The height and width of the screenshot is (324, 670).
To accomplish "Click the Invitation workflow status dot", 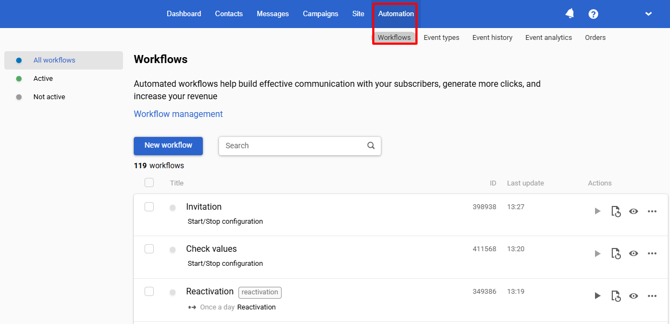I will click(x=173, y=208).
